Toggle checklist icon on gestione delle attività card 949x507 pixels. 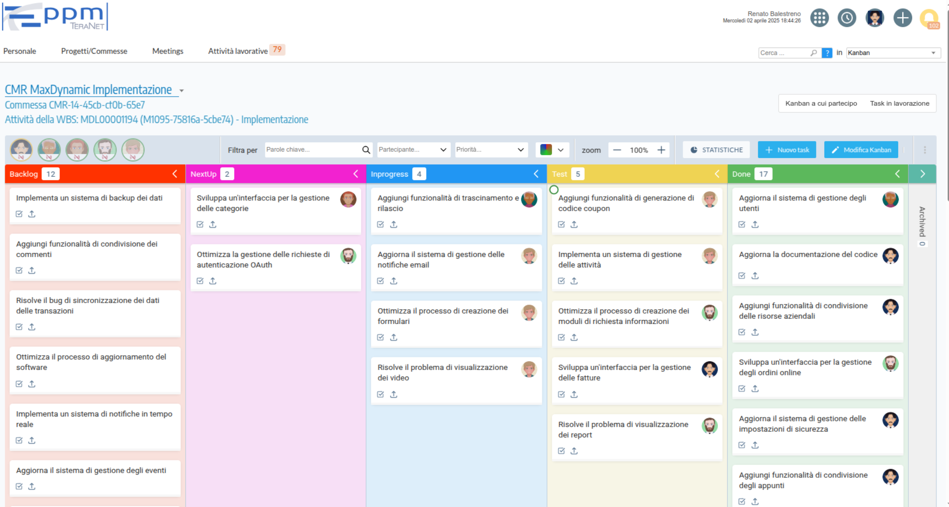pyautogui.click(x=561, y=281)
